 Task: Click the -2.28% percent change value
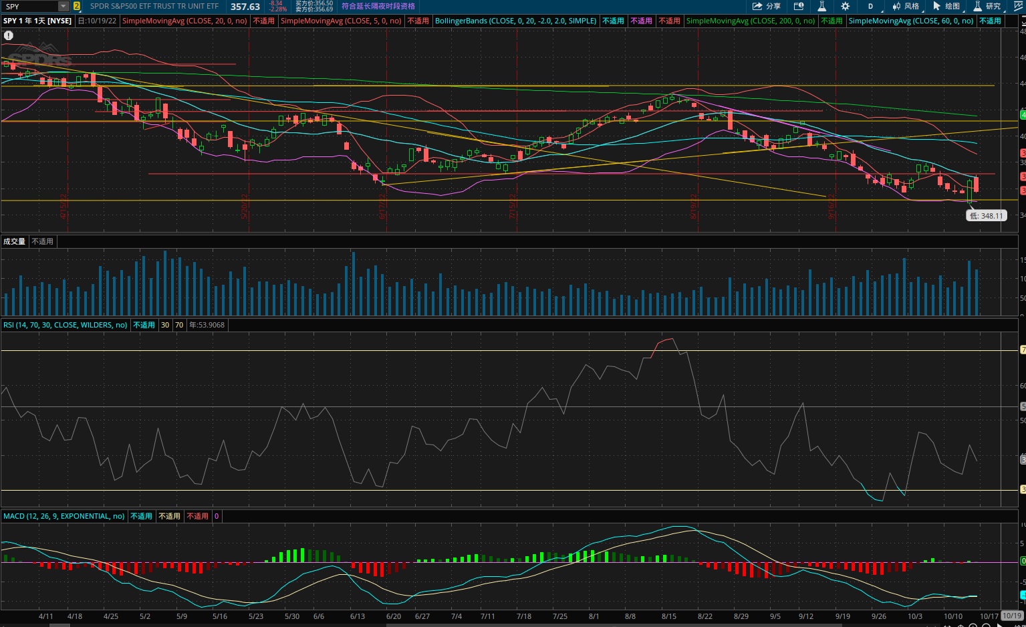278,9
